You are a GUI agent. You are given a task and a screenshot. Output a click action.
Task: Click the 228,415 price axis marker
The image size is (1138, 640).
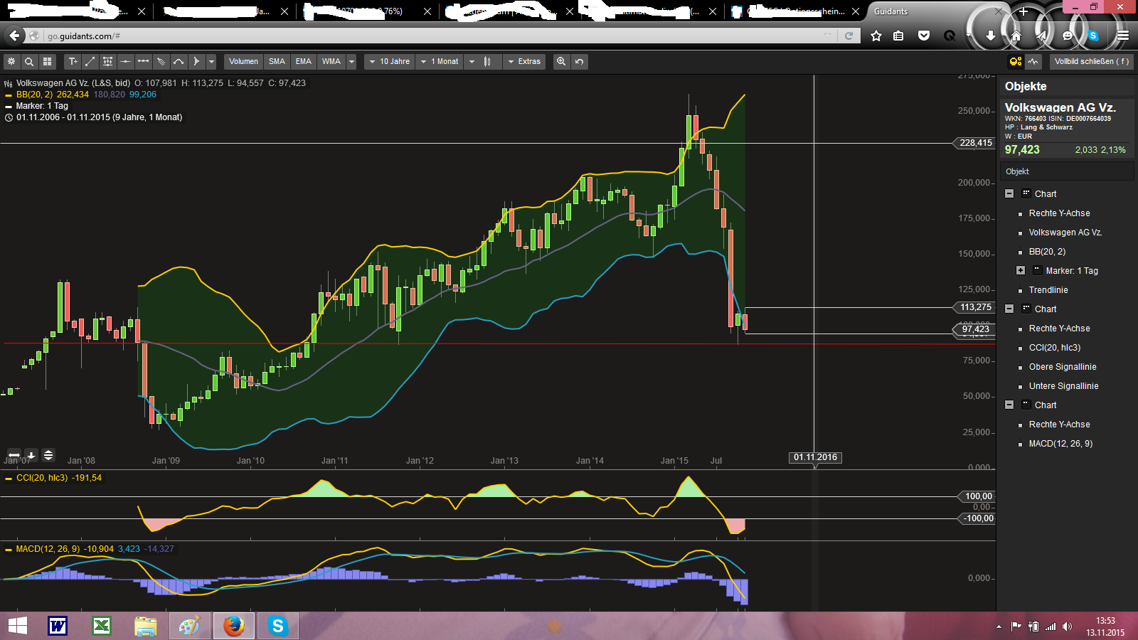(975, 143)
